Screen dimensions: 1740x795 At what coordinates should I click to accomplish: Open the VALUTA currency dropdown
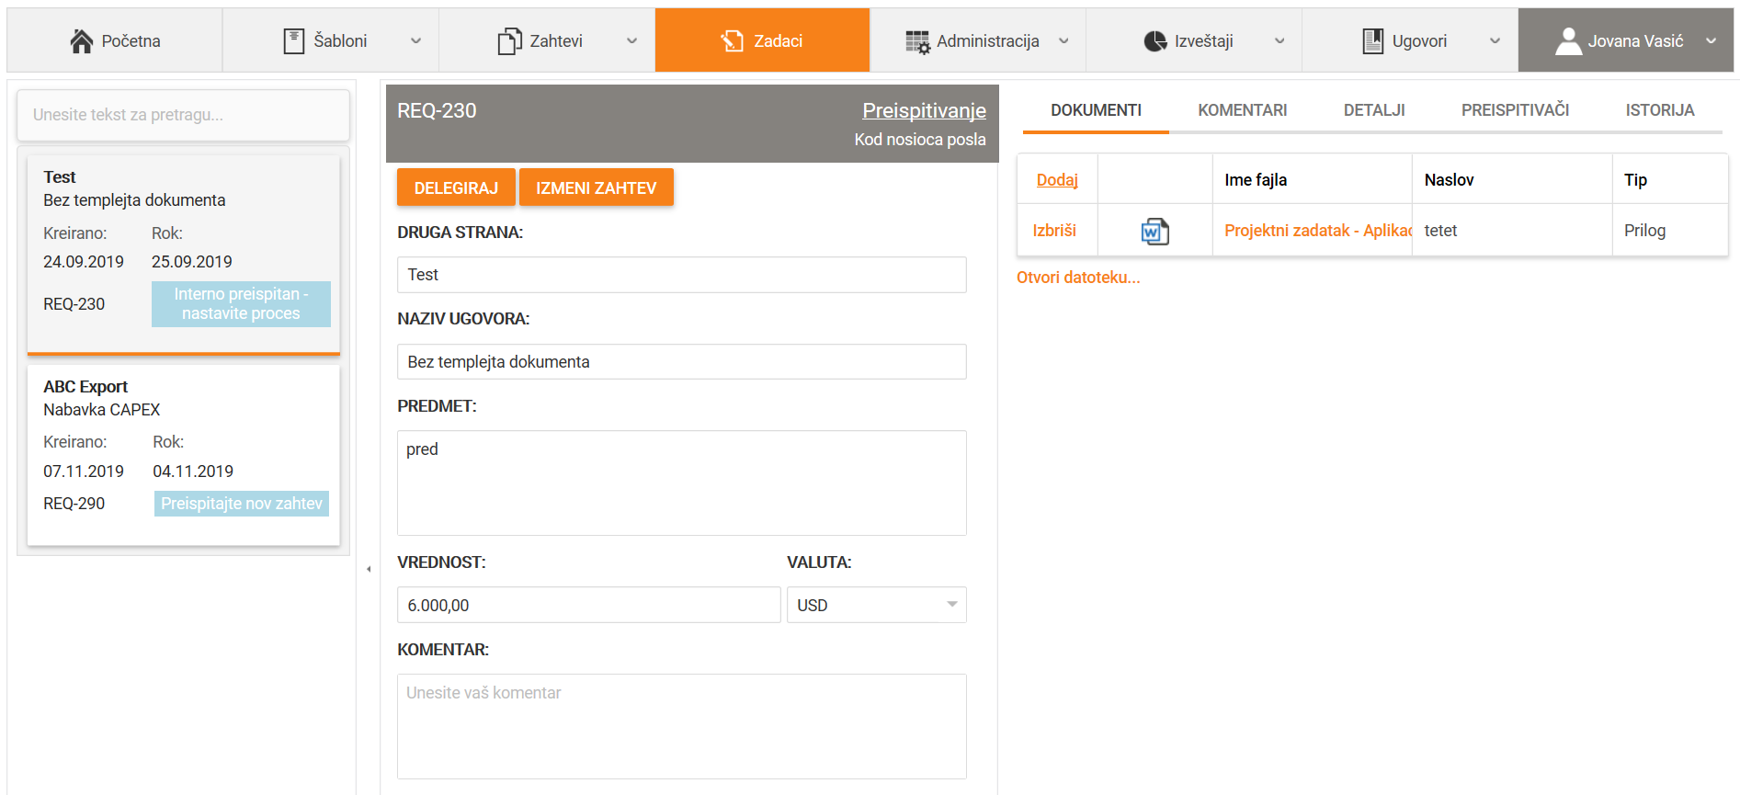pyautogui.click(x=951, y=605)
